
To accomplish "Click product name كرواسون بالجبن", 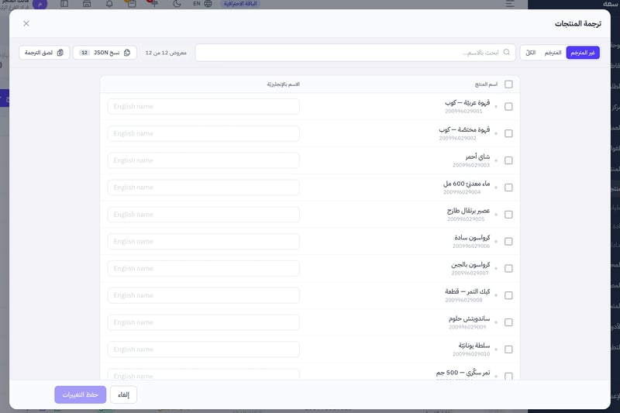I will 470,264.
